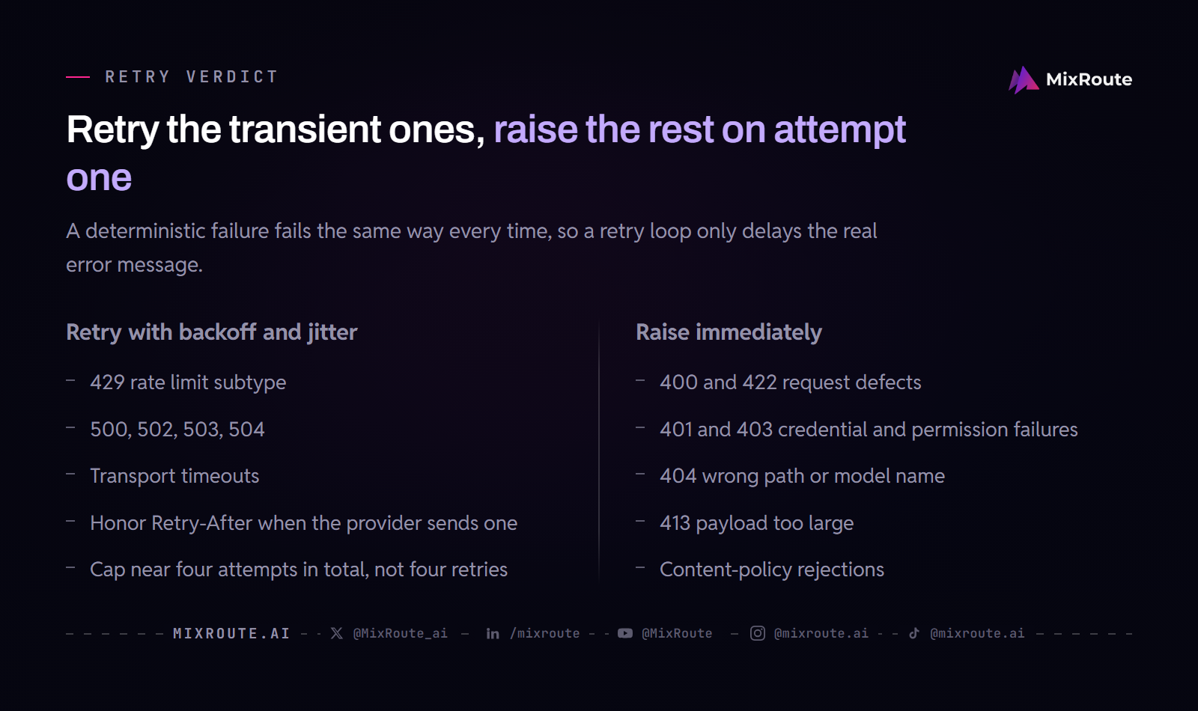This screenshot has height=711, width=1198.
Task: Click the 'Retry with backoff and jitter' heading
Action: (212, 332)
